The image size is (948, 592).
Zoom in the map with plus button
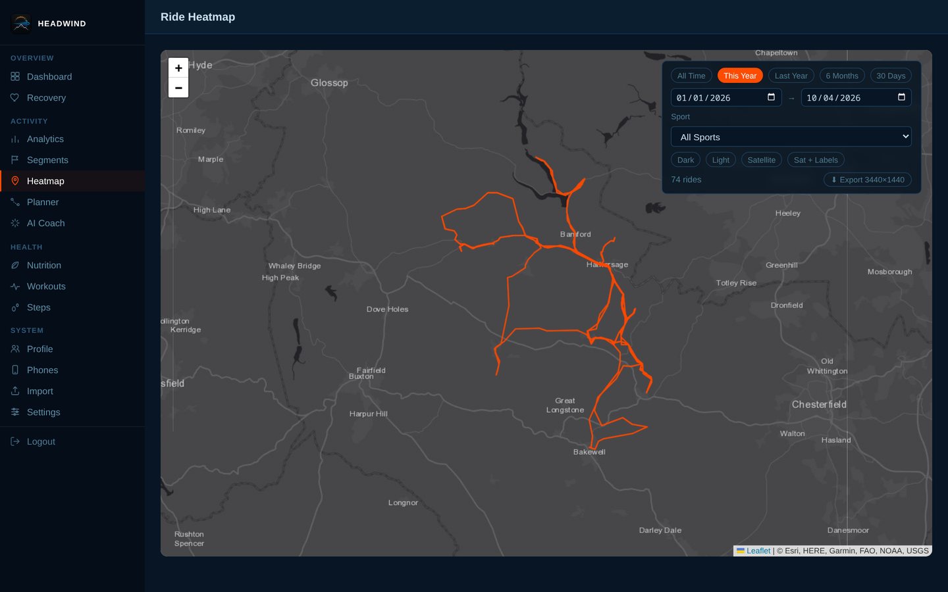178,68
